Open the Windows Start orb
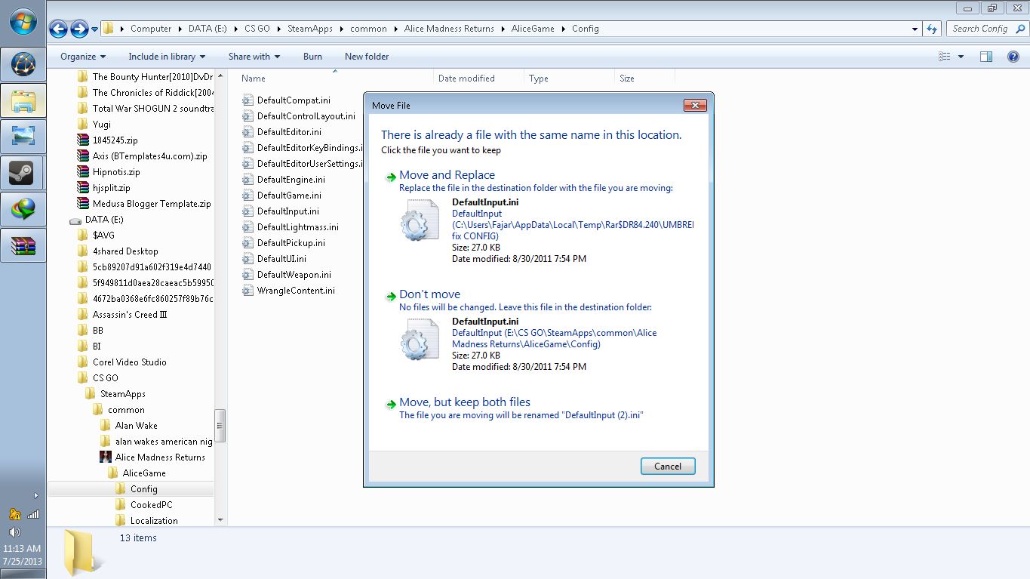Screen dimensions: 1030x579 (x=23, y=21)
